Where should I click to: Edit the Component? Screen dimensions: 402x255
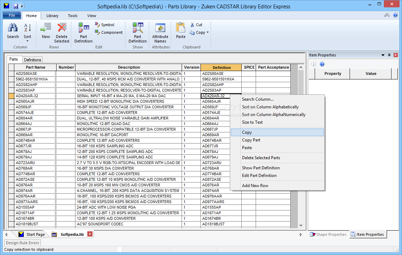pos(109,32)
